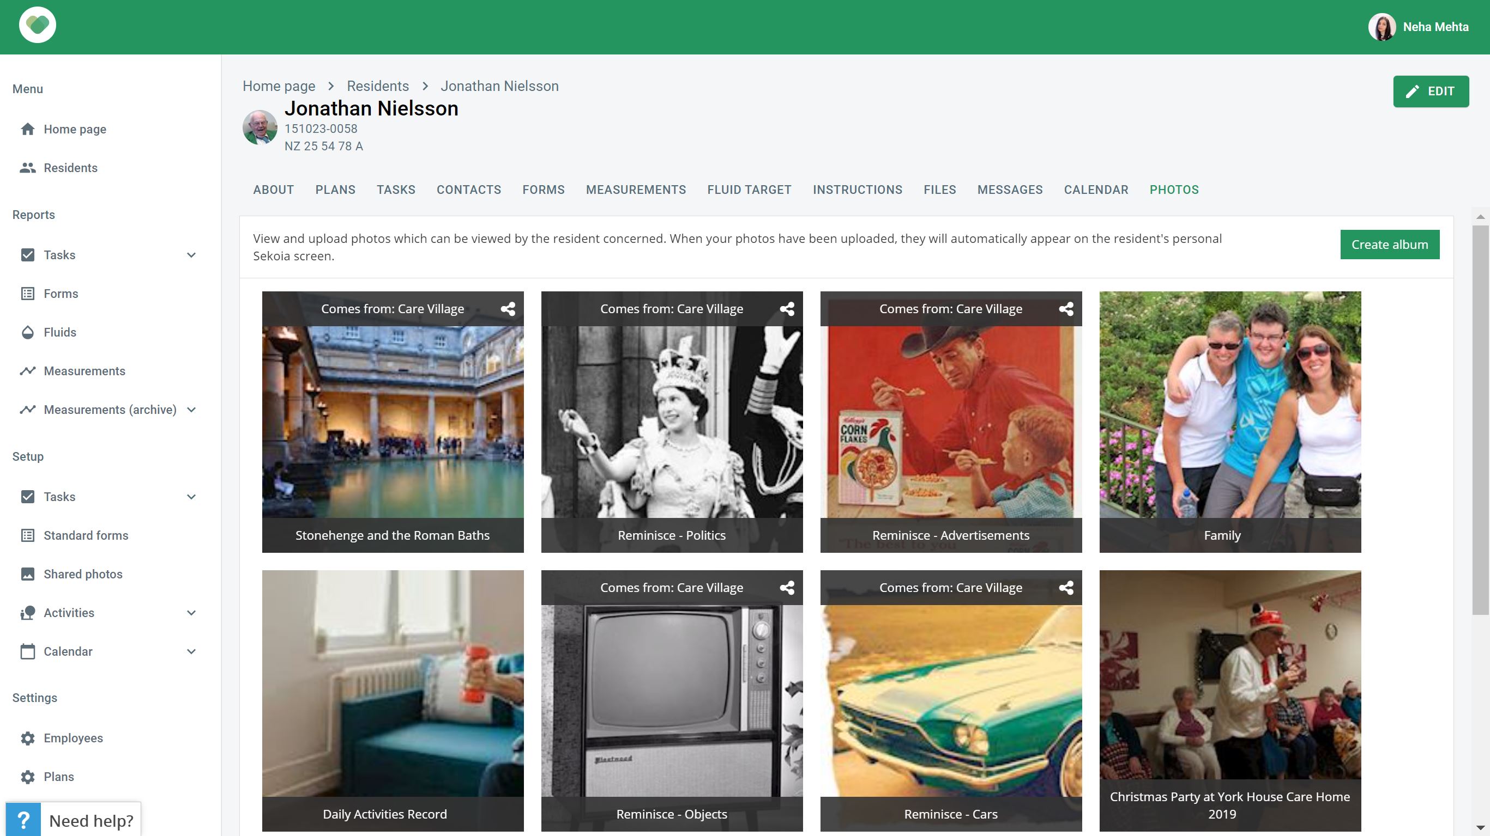Image resolution: width=1490 pixels, height=836 pixels.
Task: Click the Setup Tasks checkmark icon
Action: [27, 497]
